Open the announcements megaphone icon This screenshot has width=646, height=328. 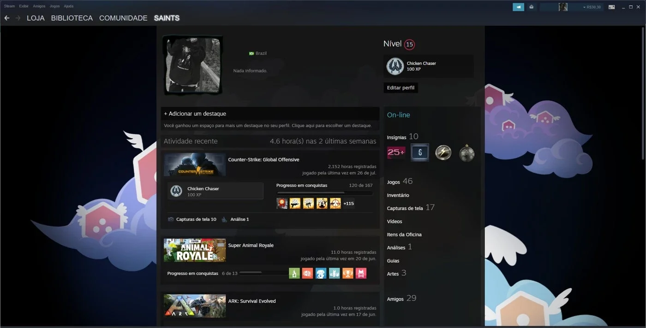tap(518, 7)
